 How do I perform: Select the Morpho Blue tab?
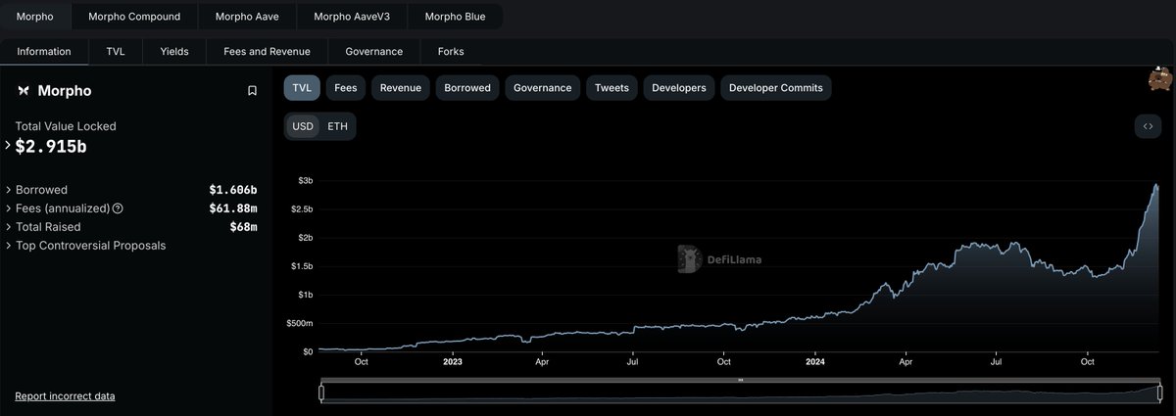[x=456, y=17]
